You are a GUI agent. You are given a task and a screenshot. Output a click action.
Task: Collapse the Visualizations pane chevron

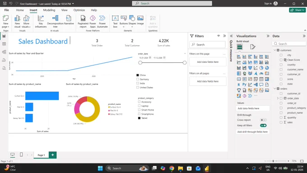[x=268, y=36]
